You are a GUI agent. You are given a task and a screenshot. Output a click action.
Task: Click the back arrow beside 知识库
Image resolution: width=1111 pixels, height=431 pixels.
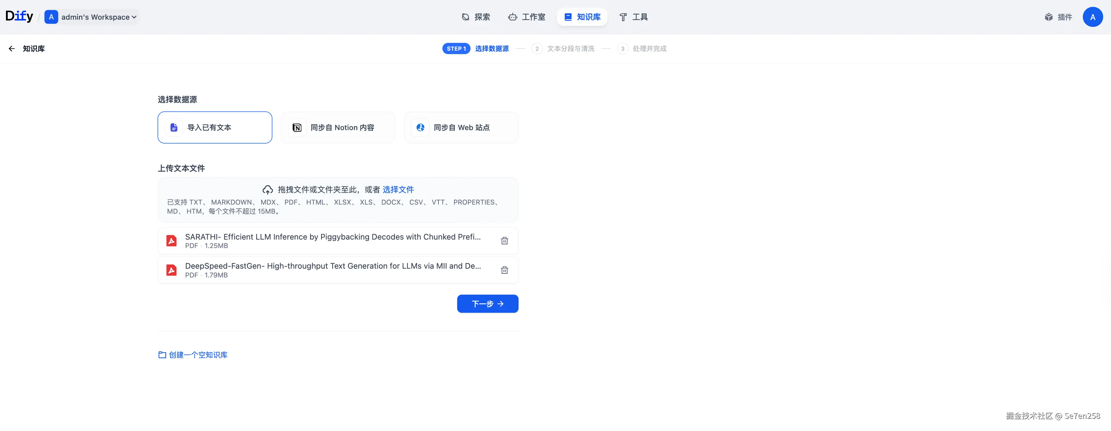12,49
